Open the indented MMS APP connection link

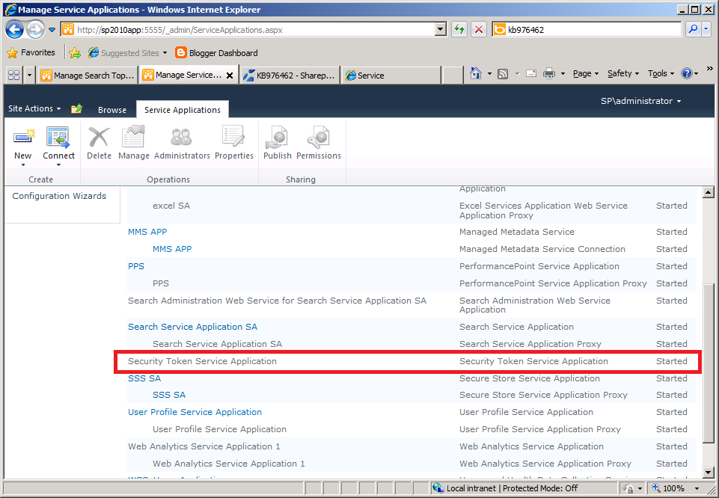(172, 249)
